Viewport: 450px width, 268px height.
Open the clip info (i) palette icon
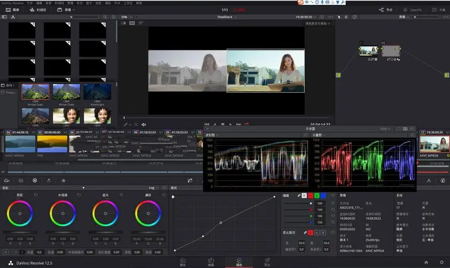click(443, 181)
